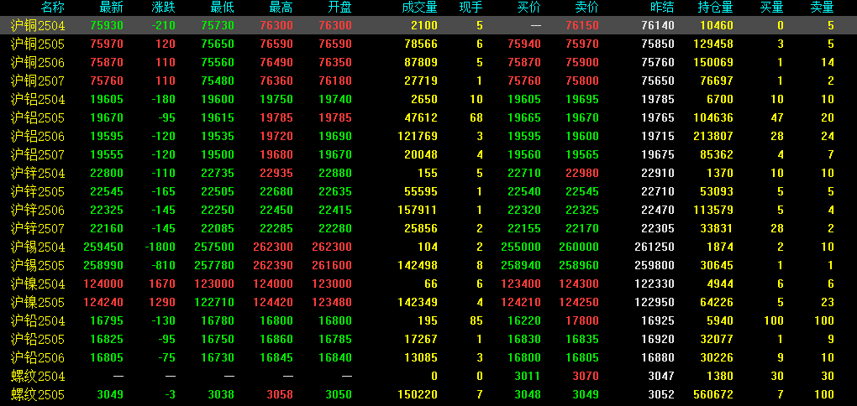Click change value -1800 for 沪锡2504
857x406 pixels.
[x=160, y=247]
